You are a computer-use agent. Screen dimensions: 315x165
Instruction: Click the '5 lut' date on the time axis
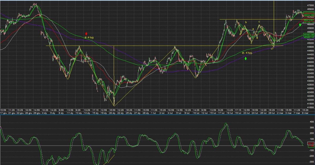[x=179, y=113]
